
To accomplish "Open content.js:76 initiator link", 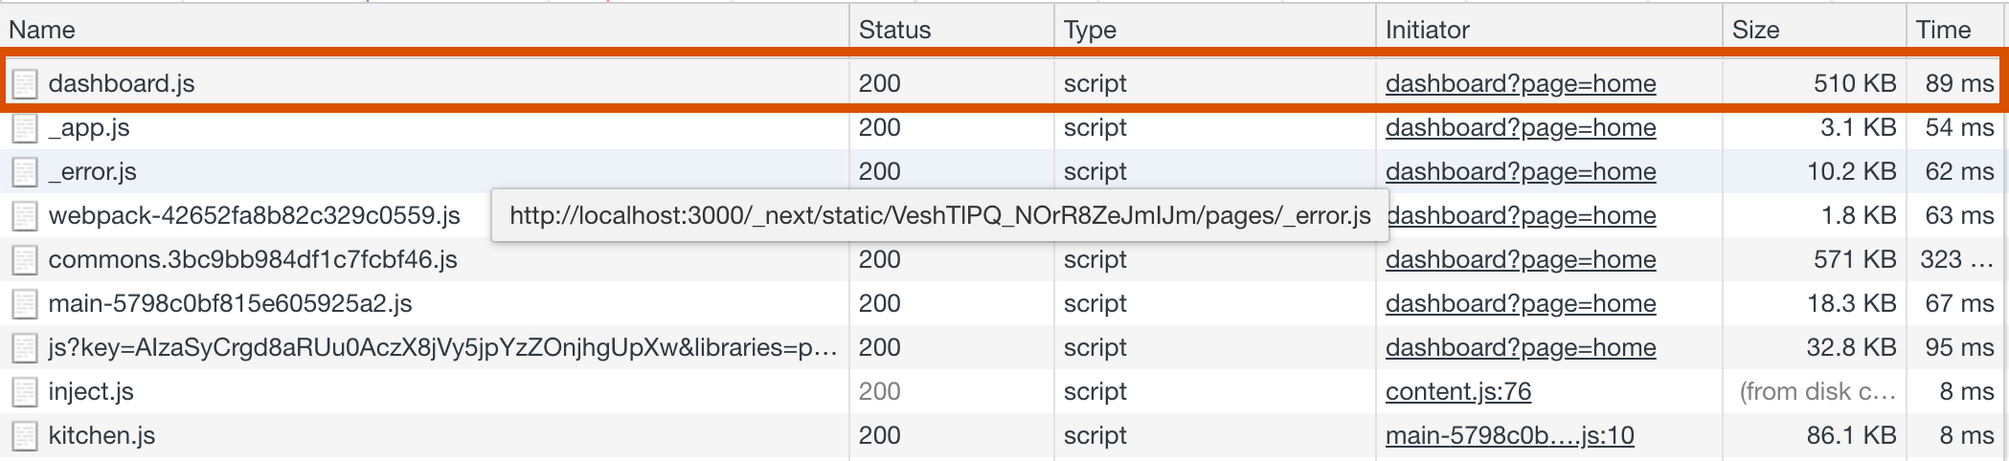I will point(1457,391).
